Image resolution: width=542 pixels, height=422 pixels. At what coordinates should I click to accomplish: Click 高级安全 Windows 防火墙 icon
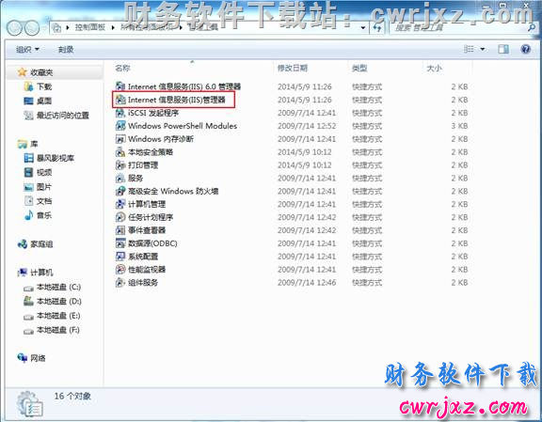click(120, 191)
